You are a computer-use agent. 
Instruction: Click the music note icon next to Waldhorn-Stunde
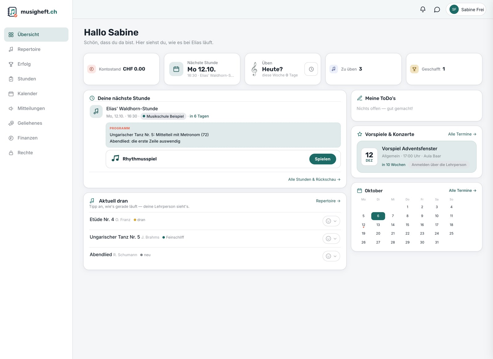[96, 111]
